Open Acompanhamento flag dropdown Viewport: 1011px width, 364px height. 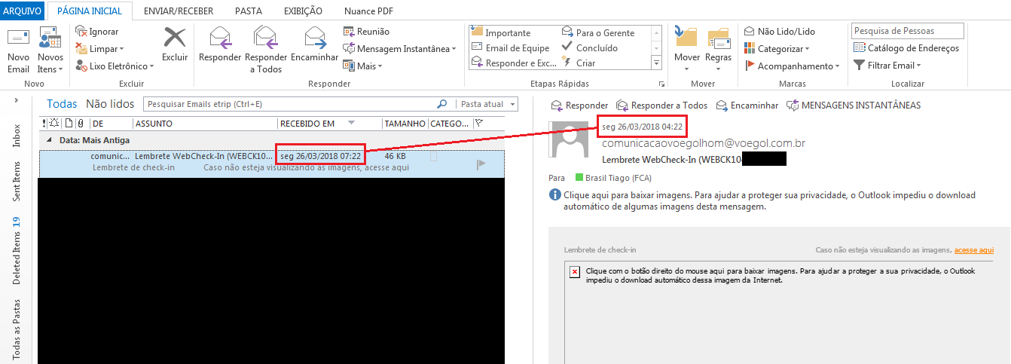792,66
